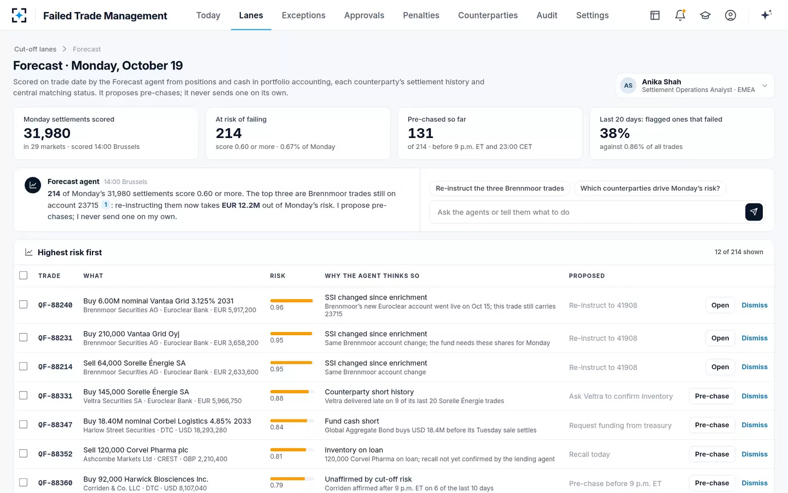Pre-chase trade QF-88331 with Veltra

pyautogui.click(x=712, y=396)
